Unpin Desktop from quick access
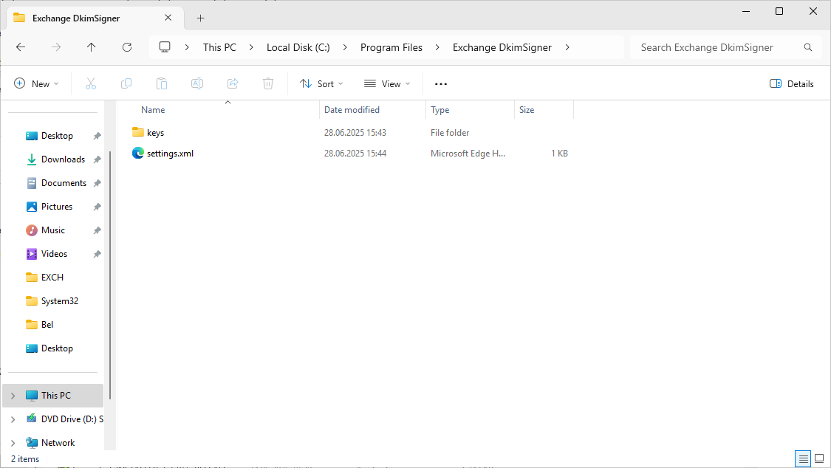The height and width of the screenshot is (468, 831). (97, 136)
